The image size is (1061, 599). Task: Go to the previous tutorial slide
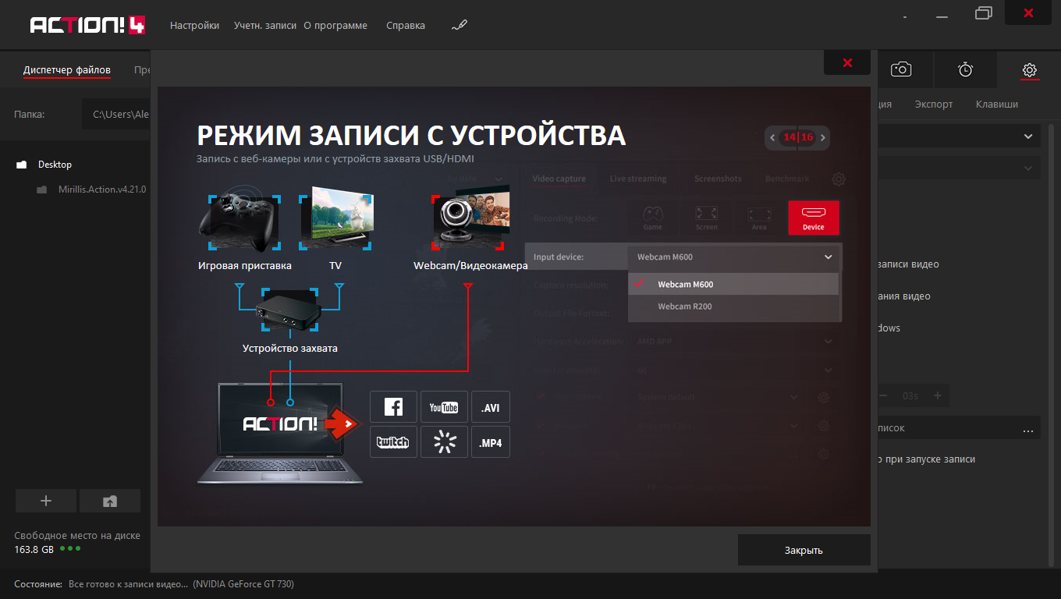(772, 137)
